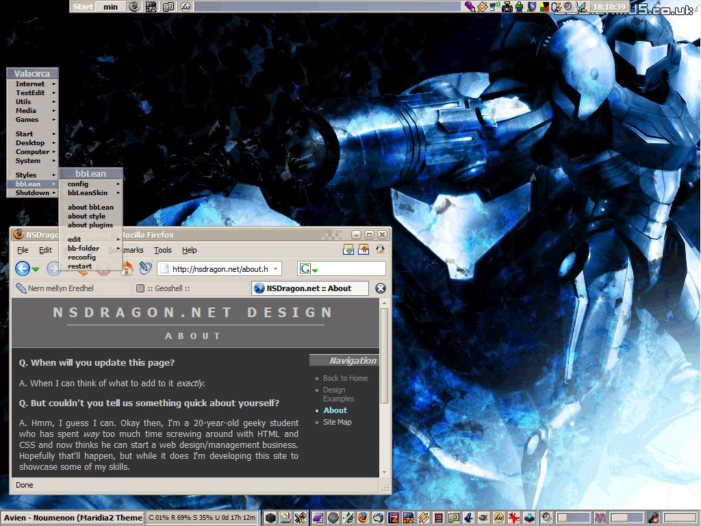Click the network monitor tray icon
Image resolution: width=701 pixels, height=526 pixels.
tap(494, 7)
